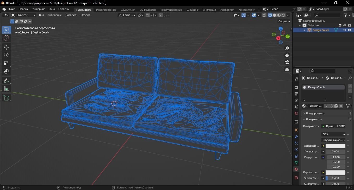The height and width of the screenshot is (190, 354).
Task: Switch perspective/orthographic grid icon
Action: (x=287, y=69)
